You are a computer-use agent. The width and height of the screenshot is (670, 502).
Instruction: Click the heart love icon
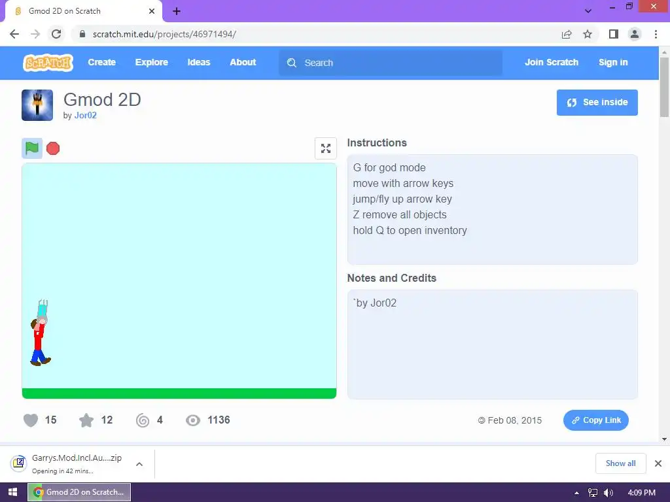(31, 420)
